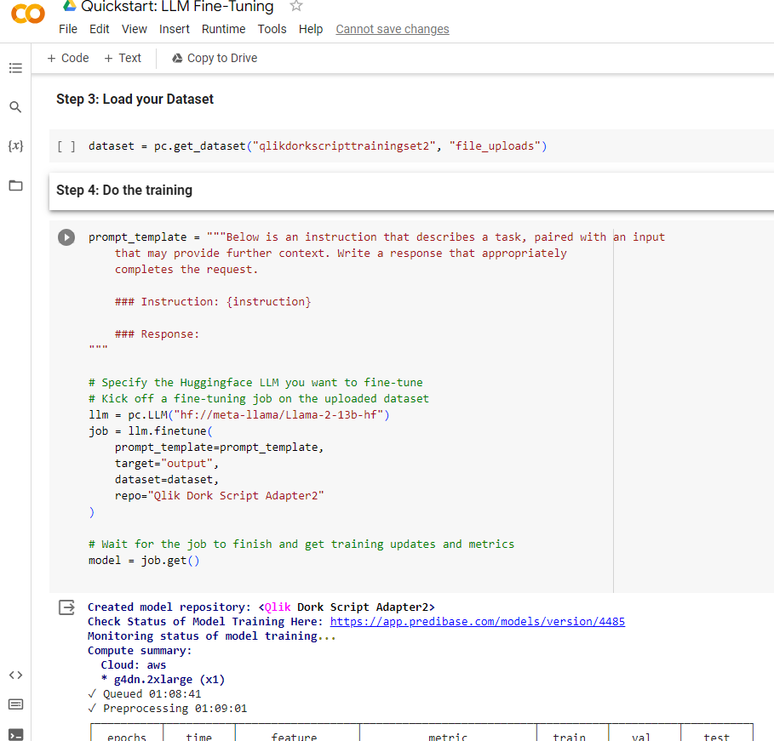Click the 'Cloud: aws' output line

tap(134, 665)
